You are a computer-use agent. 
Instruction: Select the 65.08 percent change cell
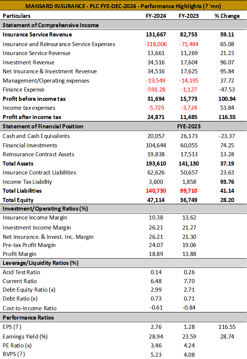(227, 44)
